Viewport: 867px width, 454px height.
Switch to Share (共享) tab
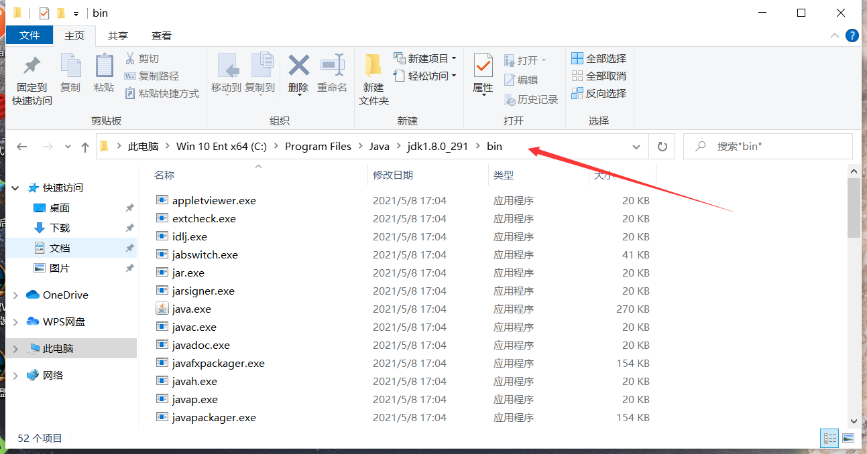[x=118, y=35]
